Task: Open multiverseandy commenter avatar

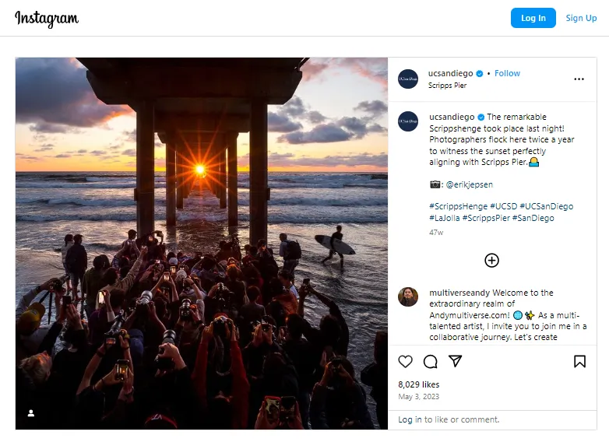Action: tap(408, 296)
